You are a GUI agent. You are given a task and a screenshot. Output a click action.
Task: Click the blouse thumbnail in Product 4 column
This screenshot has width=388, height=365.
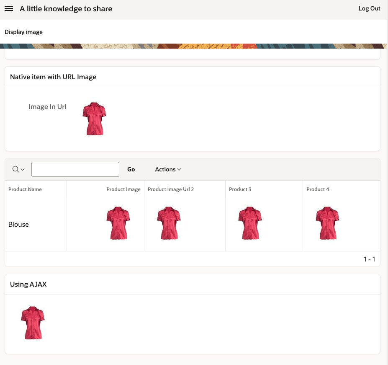click(327, 223)
